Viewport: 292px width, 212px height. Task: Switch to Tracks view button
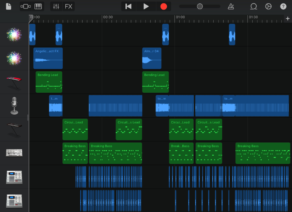[26, 7]
